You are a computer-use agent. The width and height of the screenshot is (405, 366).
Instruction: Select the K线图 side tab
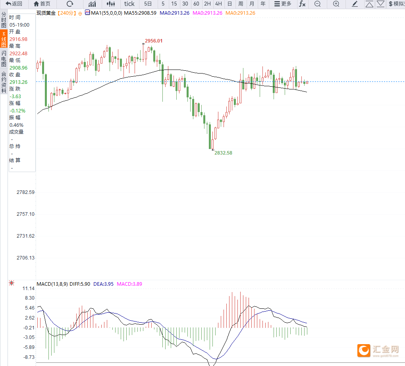coord(4,39)
